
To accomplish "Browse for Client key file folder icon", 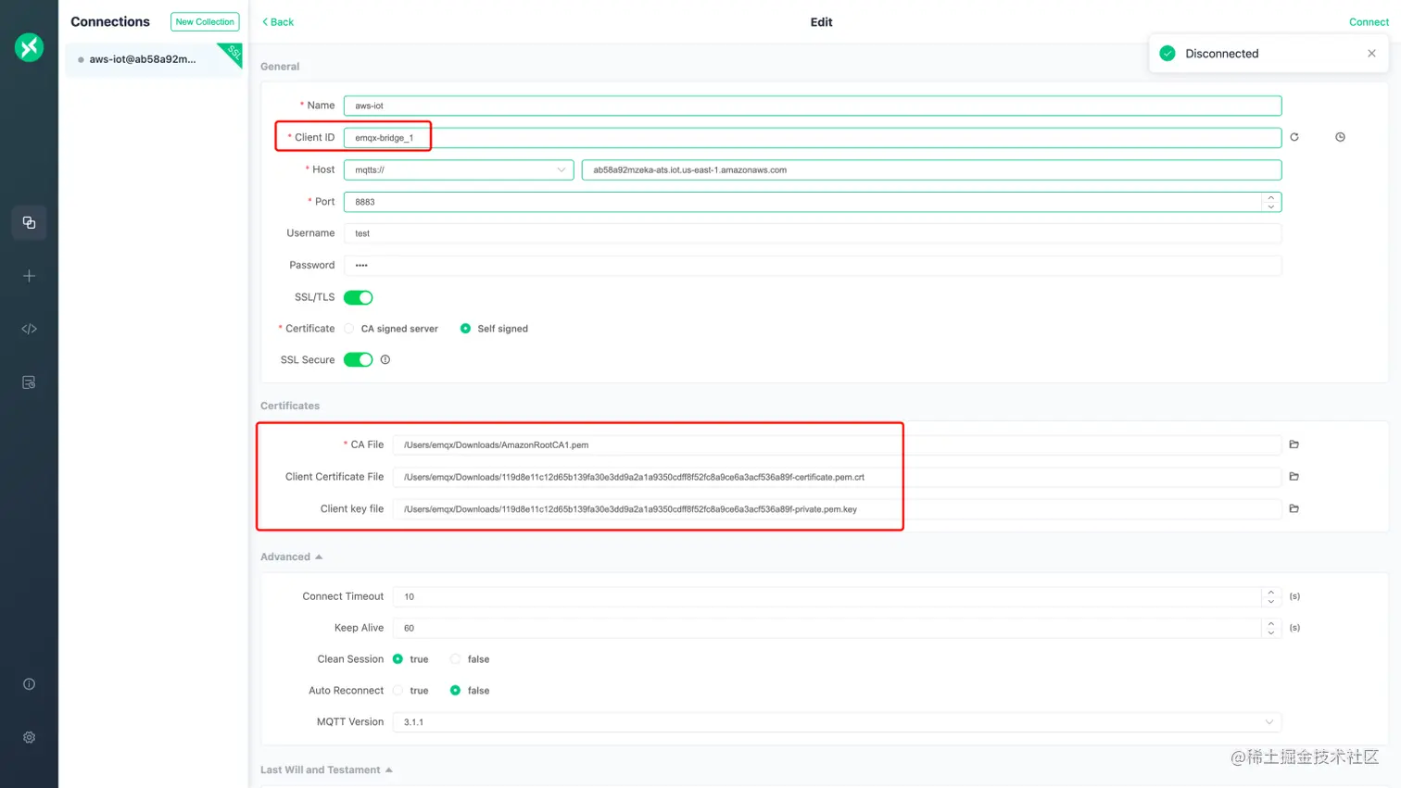I will 1294,508.
